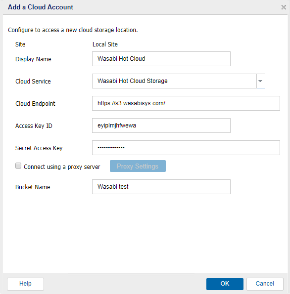
Task: Click the Secret Access Key password field
Action: (186, 148)
